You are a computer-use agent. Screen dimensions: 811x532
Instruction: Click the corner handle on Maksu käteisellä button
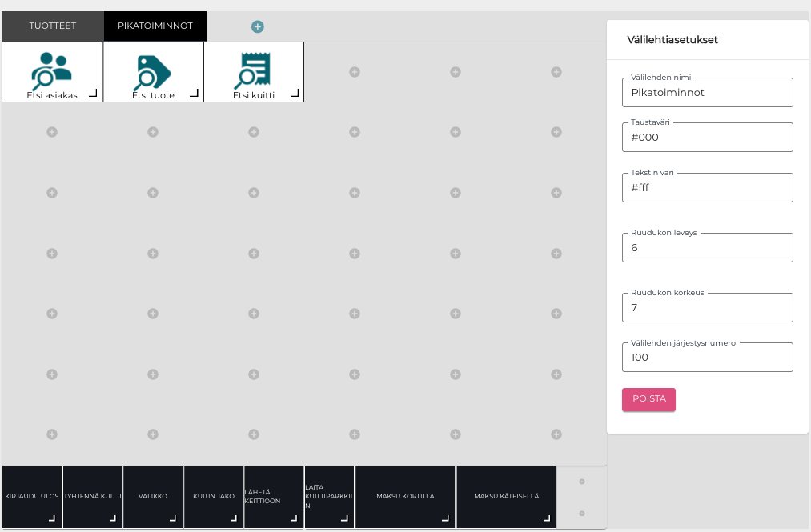(x=547, y=518)
